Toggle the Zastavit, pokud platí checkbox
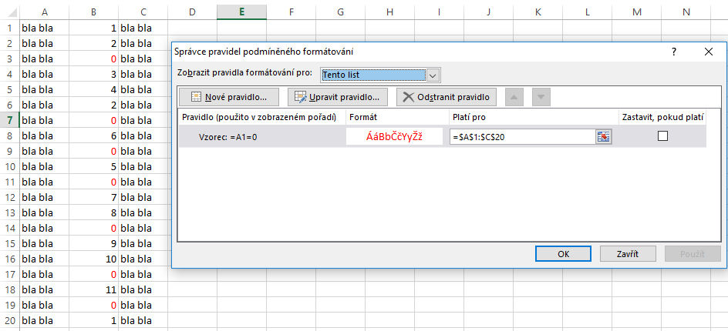 click(x=662, y=136)
